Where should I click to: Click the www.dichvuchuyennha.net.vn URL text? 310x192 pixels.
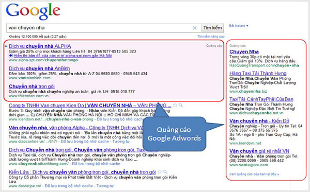(x=256, y=113)
